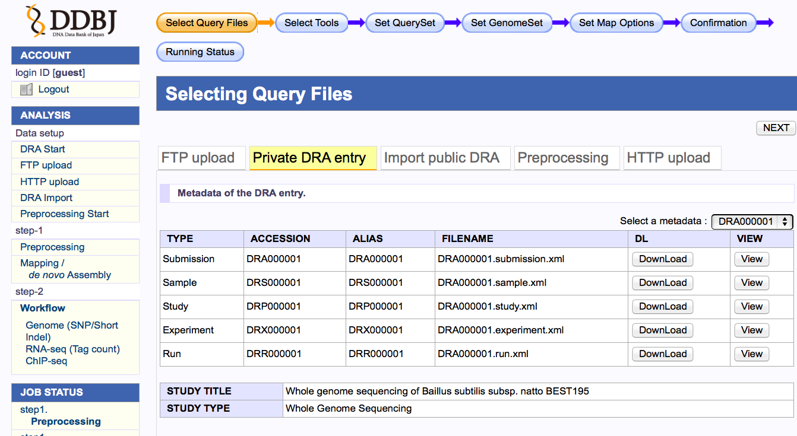View the Experiment XML entry
797x436 pixels.
(x=751, y=330)
